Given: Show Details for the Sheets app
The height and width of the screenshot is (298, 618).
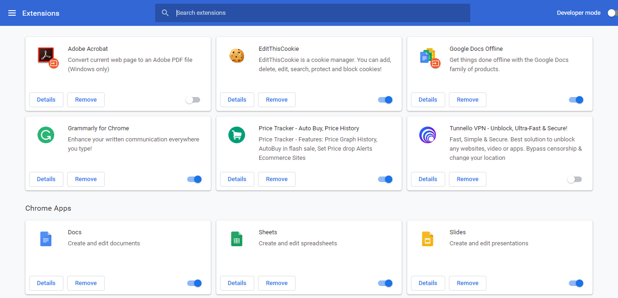Looking at the screenshot, I should [237, 283].
